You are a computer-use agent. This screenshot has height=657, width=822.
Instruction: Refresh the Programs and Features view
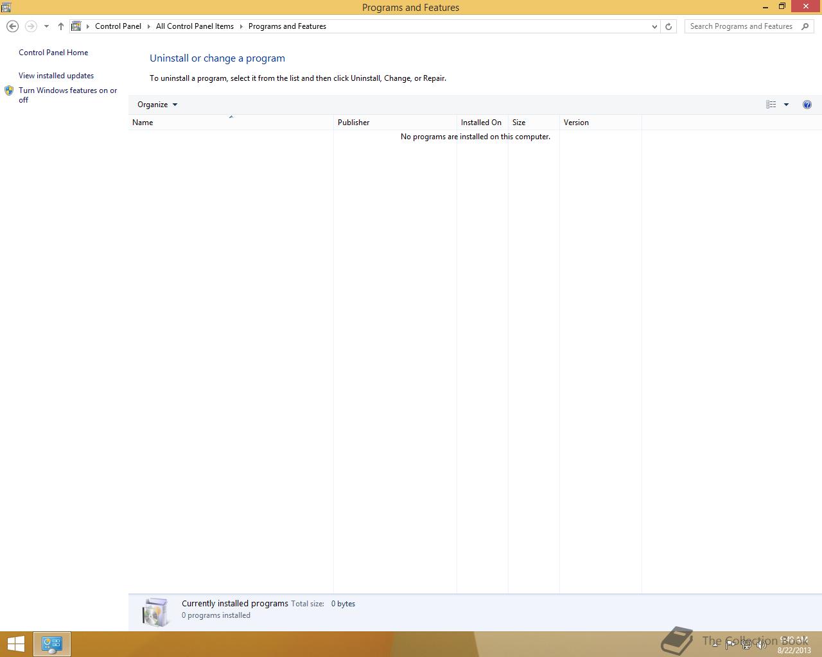click(669, 26)
